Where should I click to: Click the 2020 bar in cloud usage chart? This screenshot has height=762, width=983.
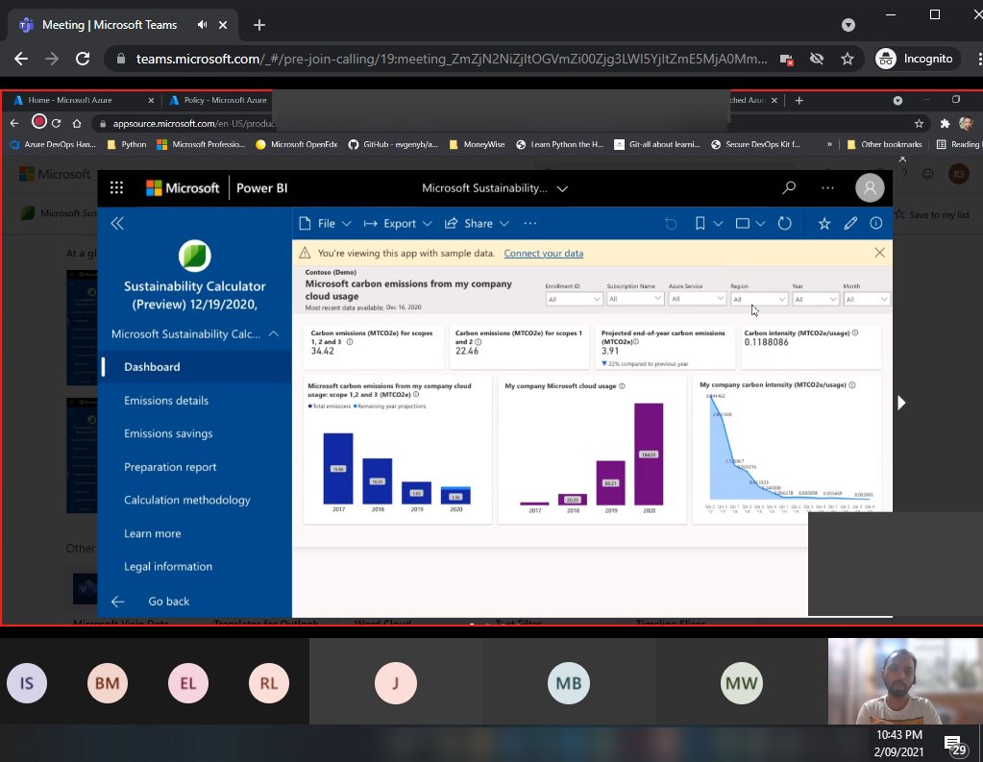coord(649,455)
